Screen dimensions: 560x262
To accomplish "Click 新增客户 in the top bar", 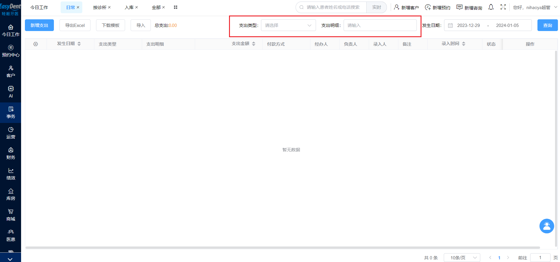I will 407,7.
